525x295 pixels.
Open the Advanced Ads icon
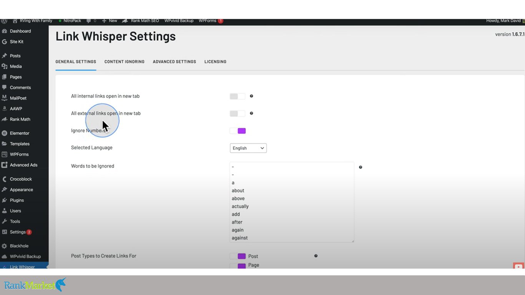tap(4, 165)
